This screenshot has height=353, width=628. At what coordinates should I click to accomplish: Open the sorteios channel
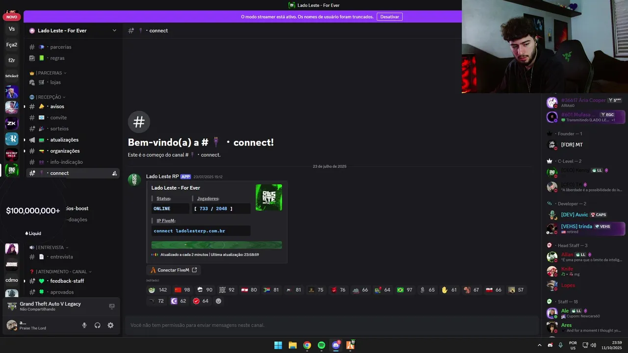tap(73, 128)
